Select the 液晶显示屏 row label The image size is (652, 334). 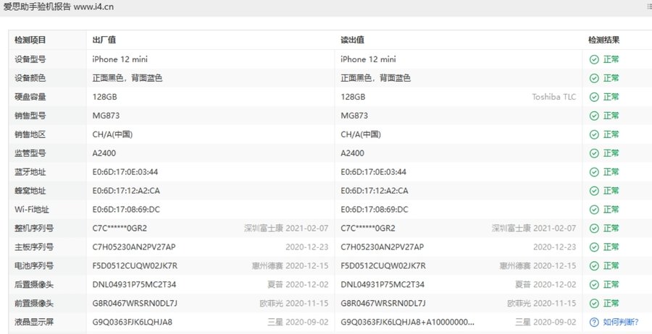click(x=33, y=322)
